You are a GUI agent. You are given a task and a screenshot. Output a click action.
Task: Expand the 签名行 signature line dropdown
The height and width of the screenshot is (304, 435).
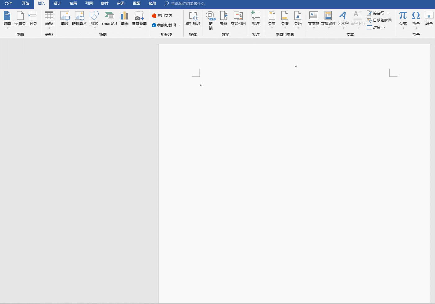[388, 13]
